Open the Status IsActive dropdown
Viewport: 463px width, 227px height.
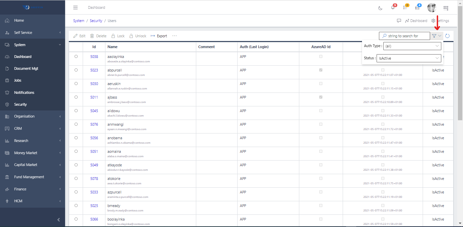(409, 58)
